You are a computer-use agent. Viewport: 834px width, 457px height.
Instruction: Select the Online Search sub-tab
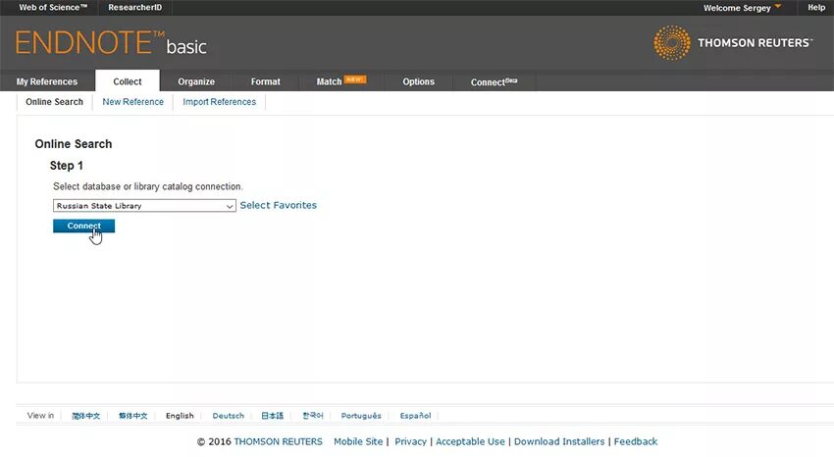[54, 101]
